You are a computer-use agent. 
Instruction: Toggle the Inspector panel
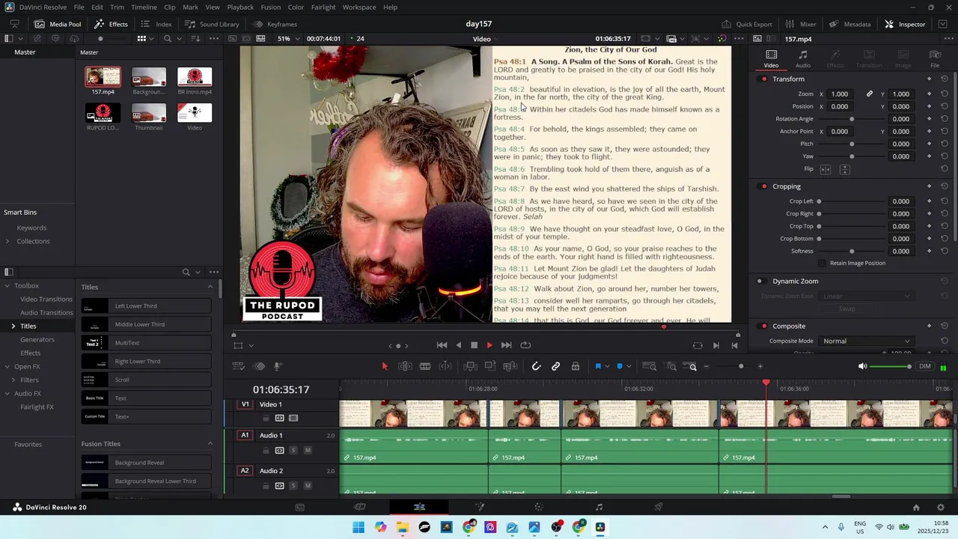tap(904, 24)
